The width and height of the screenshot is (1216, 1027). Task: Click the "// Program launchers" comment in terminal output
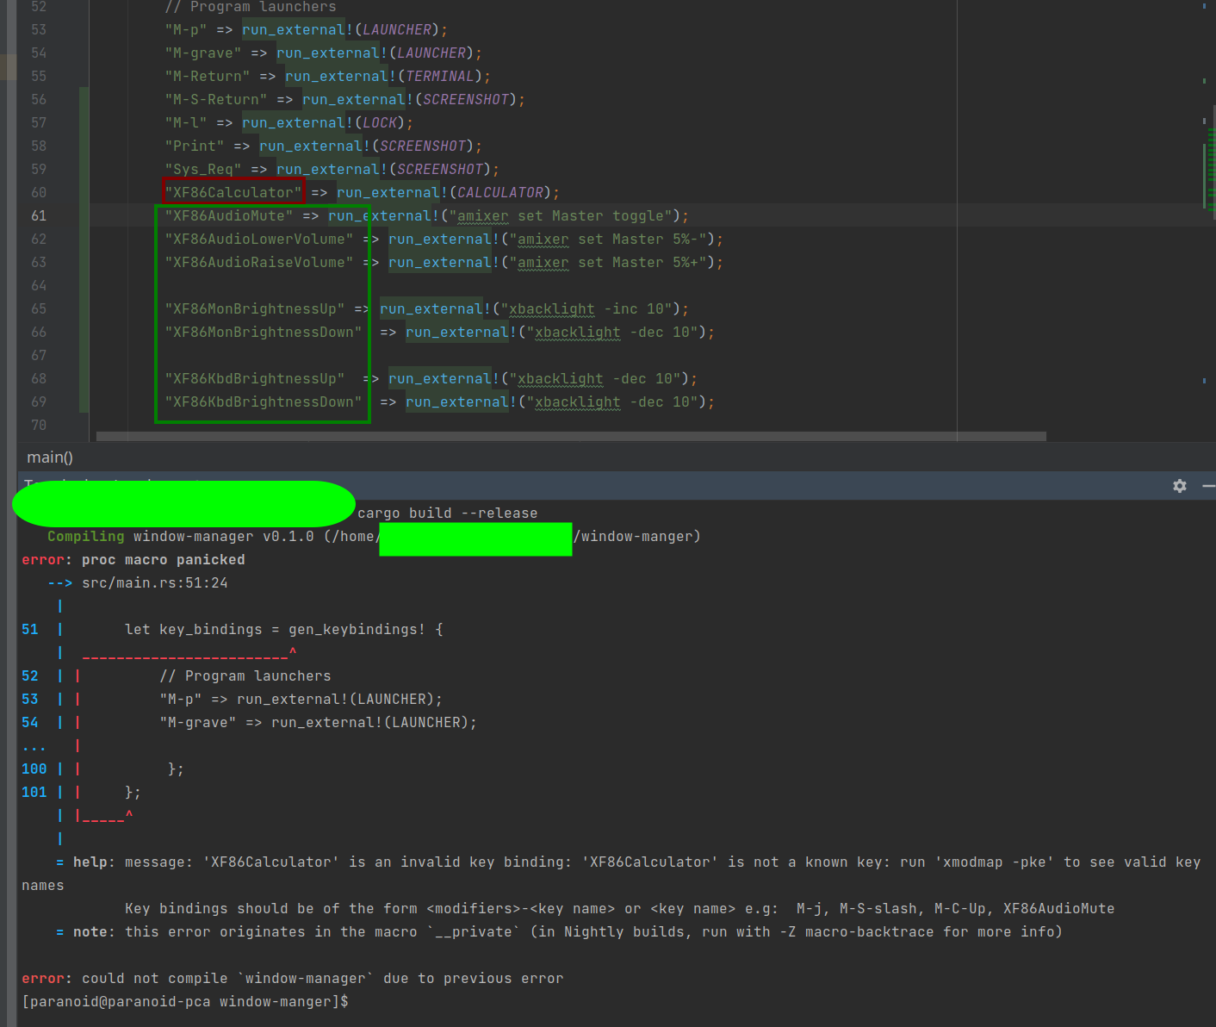pyautogui.click(x=245, y=676)
